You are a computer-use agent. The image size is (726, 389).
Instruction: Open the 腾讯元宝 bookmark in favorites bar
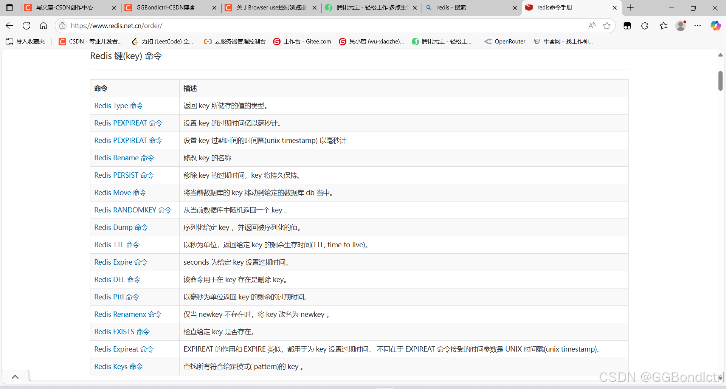441,42
